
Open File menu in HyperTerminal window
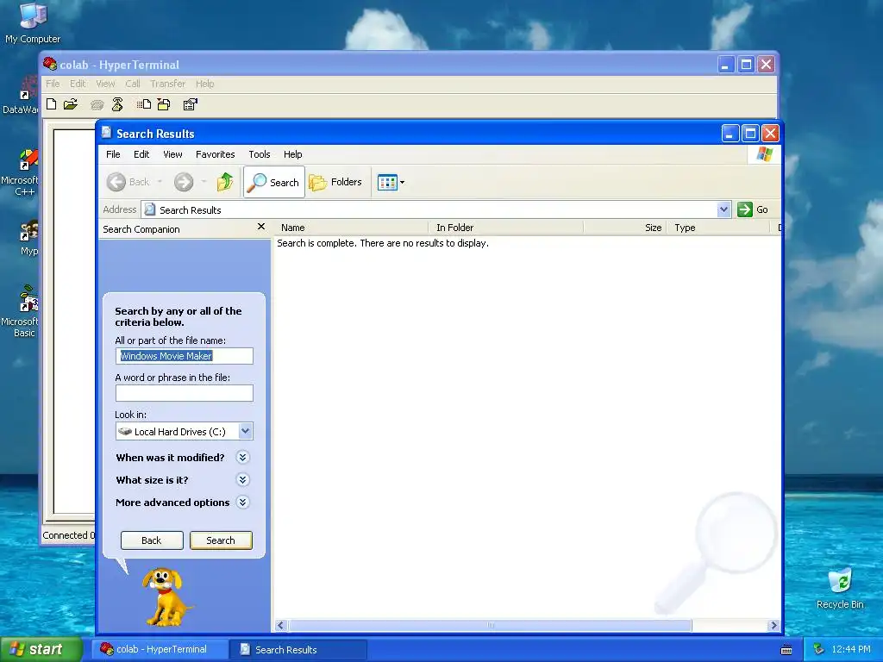tap(53, 84)
